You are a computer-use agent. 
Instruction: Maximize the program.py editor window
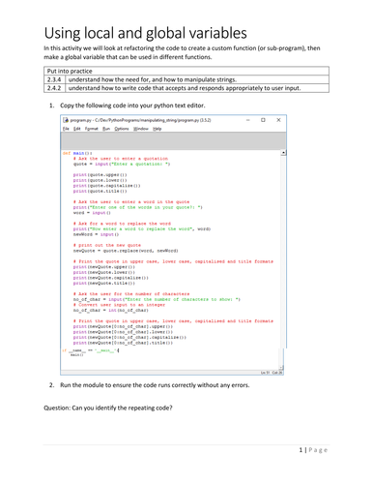(263, 120)
